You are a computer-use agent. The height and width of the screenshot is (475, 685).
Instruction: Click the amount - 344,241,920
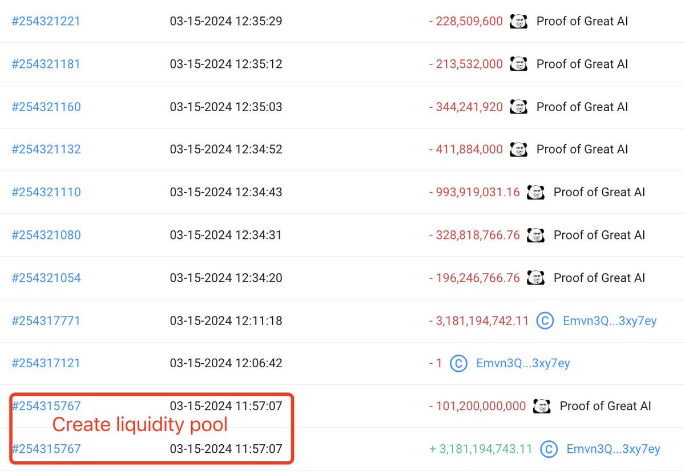[x=466, y=107]
